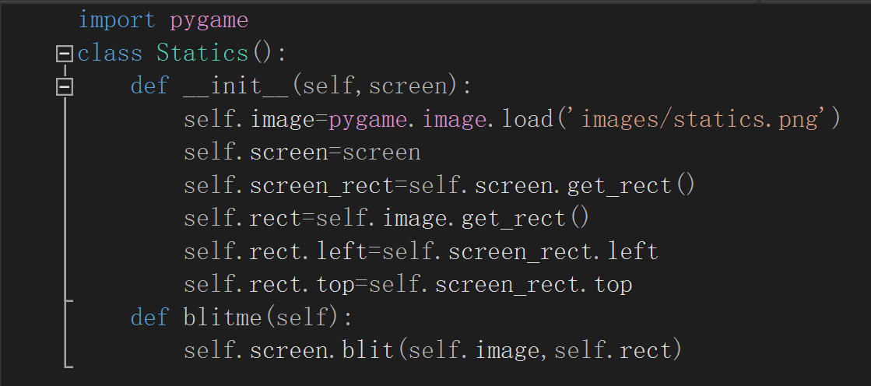
Task: Click blit in the last code line
Action: coord(368,350)
